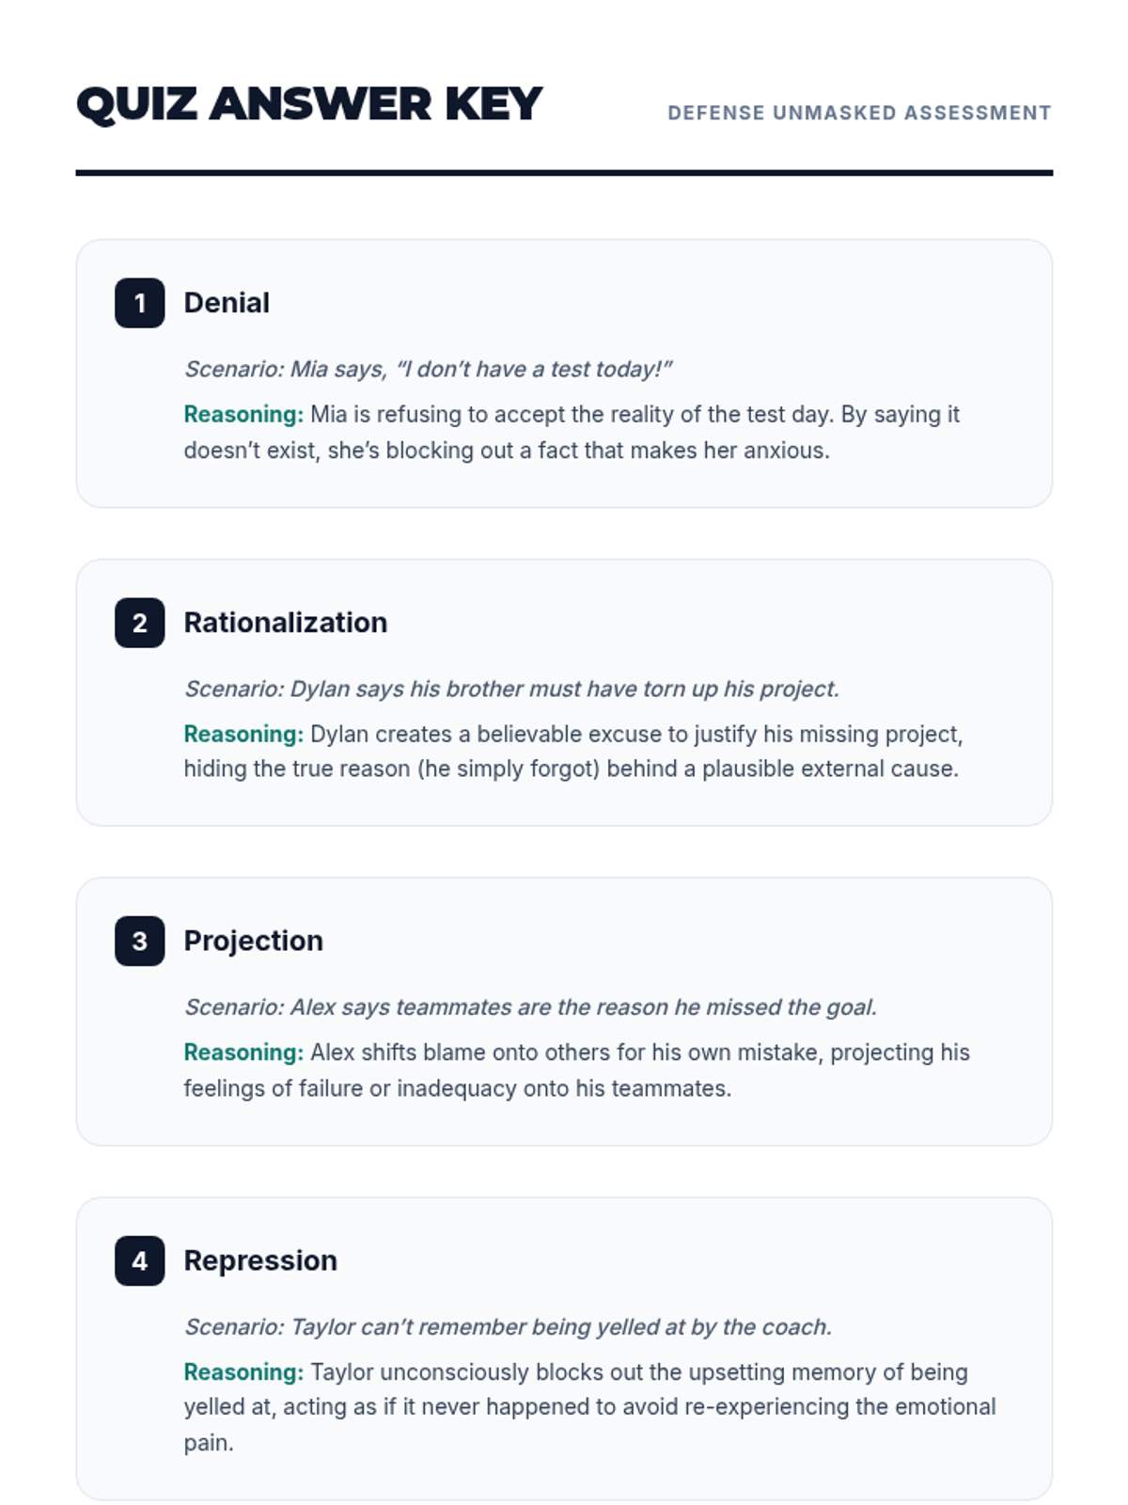Click the number 3 badge

(x=139, y=941)
